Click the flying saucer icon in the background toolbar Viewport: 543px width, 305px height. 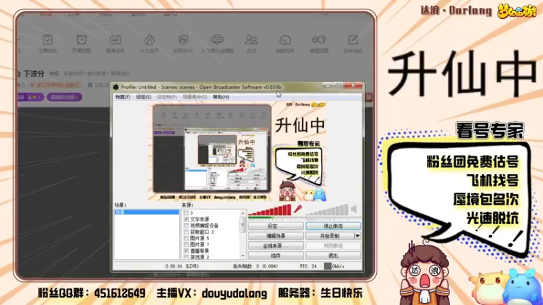click(x=217, y=39)
